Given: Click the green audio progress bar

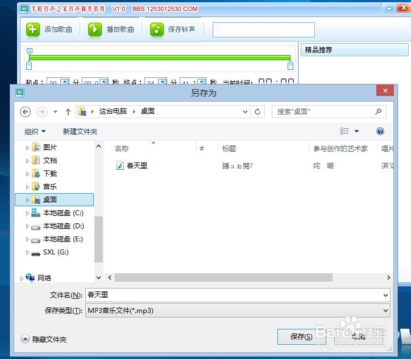Looking at the screenshot, I should click(160, 57).
